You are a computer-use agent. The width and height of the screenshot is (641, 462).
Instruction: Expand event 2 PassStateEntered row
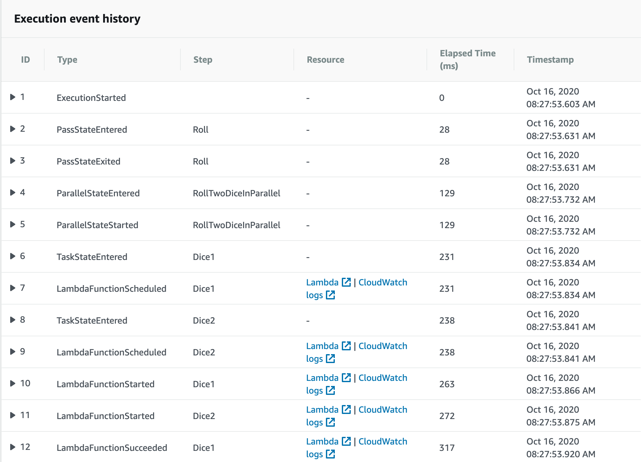(13, 129)
